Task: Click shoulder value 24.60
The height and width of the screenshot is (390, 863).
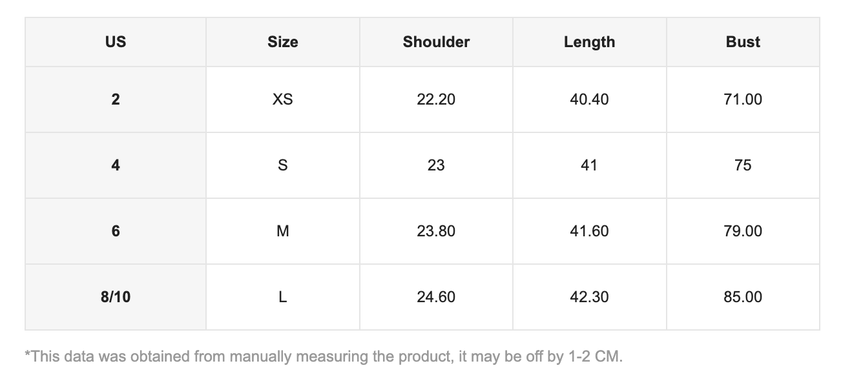Action: 436,297
